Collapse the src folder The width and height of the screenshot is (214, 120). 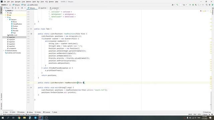click(6, 17)
